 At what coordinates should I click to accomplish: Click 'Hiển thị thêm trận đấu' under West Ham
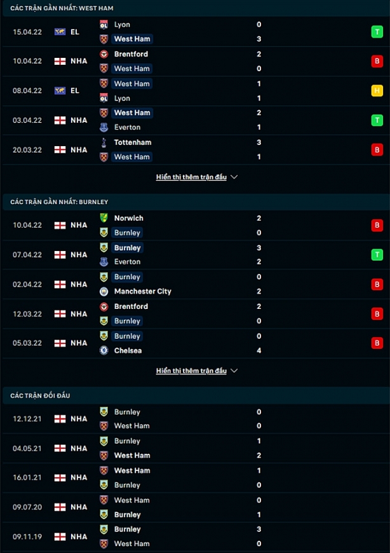pos(191,177)
